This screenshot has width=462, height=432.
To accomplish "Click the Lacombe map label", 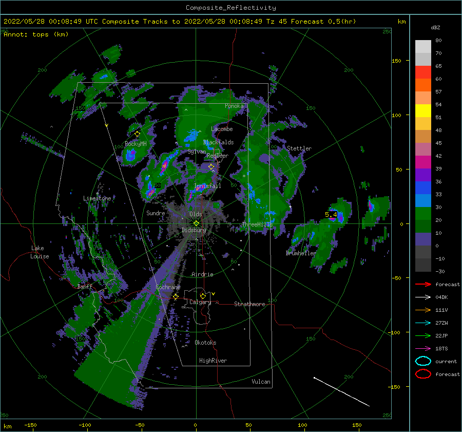I will [222, 129].
